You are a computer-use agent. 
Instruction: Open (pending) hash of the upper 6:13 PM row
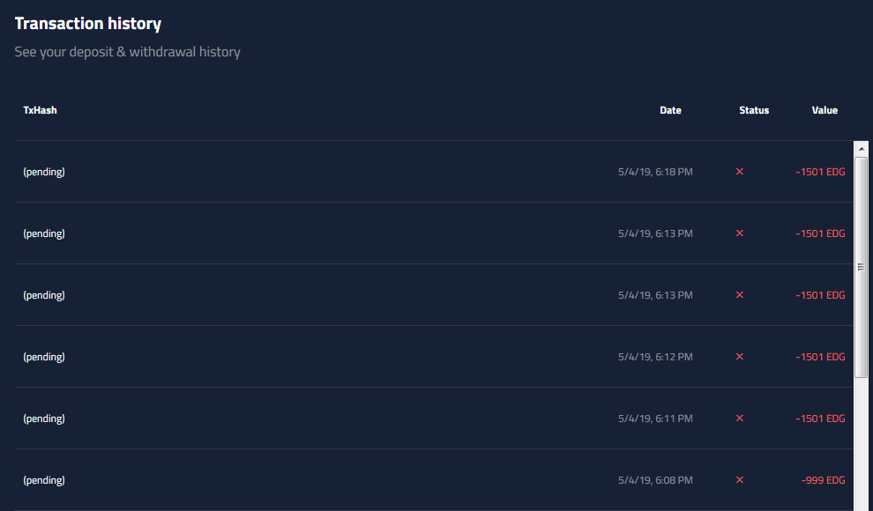[x=44, y=233]
